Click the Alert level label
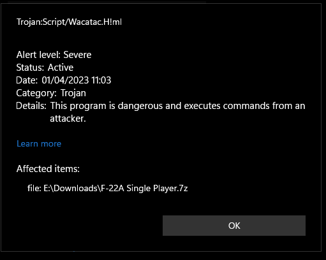Screen dimensions: 326x260 [39, 55]
